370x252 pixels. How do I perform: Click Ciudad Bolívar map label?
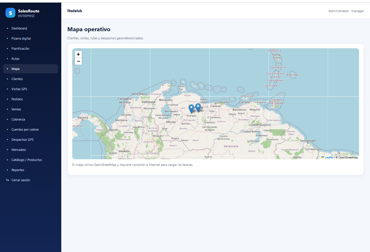point(251,131)
